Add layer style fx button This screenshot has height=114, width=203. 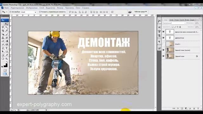click(x=178, y=108)
